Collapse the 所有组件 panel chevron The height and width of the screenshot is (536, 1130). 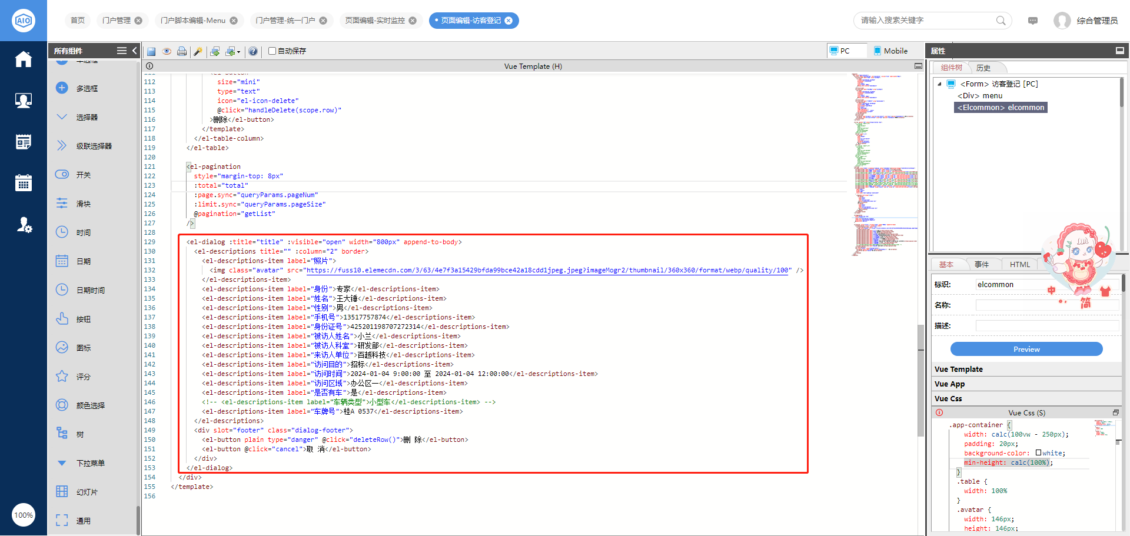pos(135,51)
